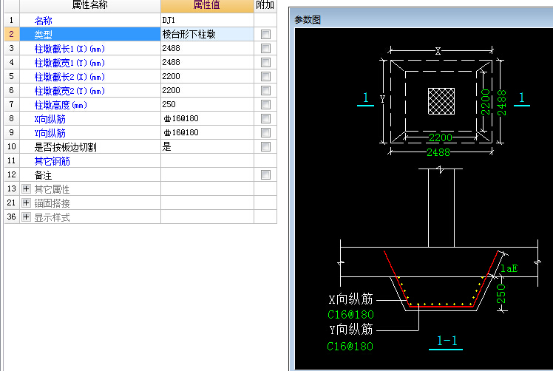This screenshot has width=553, height=371.
Task: Select the 柱墩截长2 (X) (mm) label
Action: point(69,77)
